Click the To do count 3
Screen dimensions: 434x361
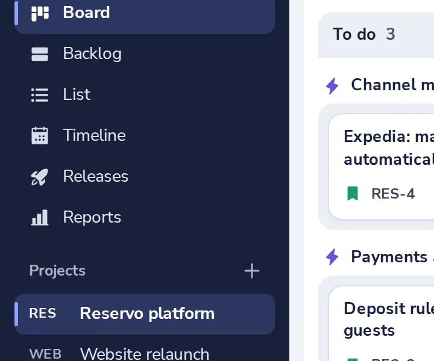pyautogui.click(x=391, y=34)
